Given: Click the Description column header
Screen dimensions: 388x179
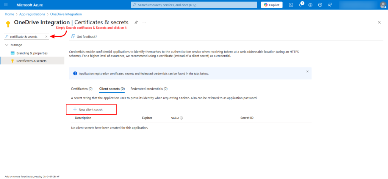Looking at the screenshot, I should 83,118.
